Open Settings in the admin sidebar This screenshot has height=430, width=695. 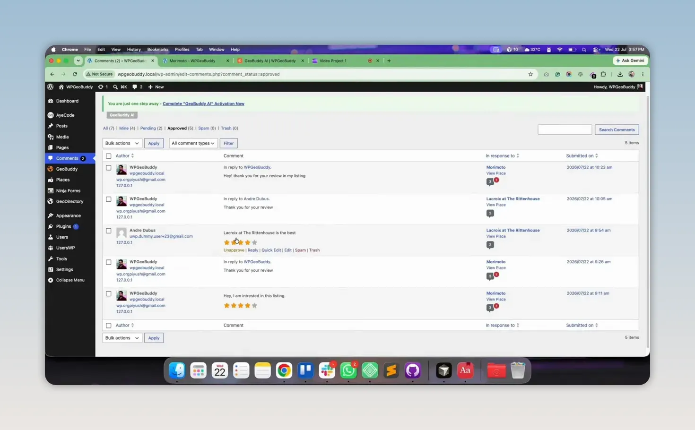click(x=64, y=270)
